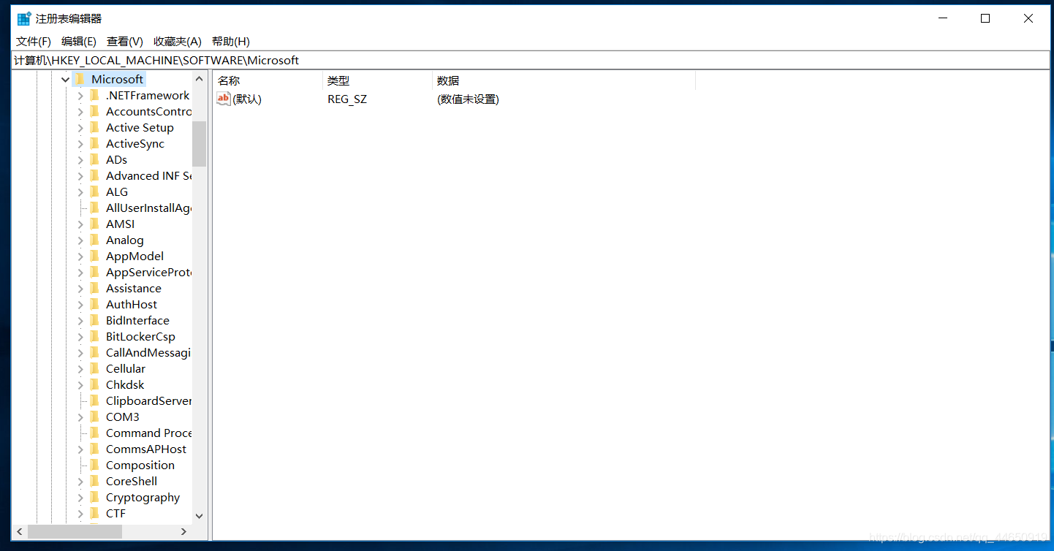Click the Cellular folder icon
Screen dimensions: 1054x551
pyautogui.click(x=94, y=368)
